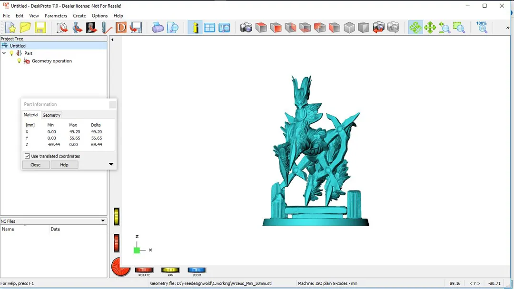Toggle the 'Use translated coordinates' checkbox
Screen dimensions: 514x289
pos(27,156)
